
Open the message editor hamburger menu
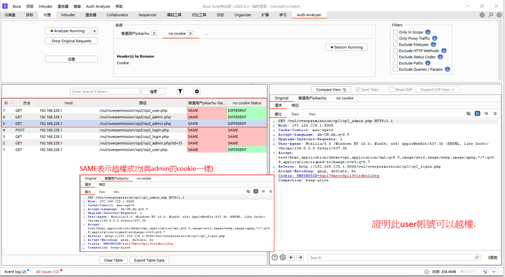coord(495,114)
